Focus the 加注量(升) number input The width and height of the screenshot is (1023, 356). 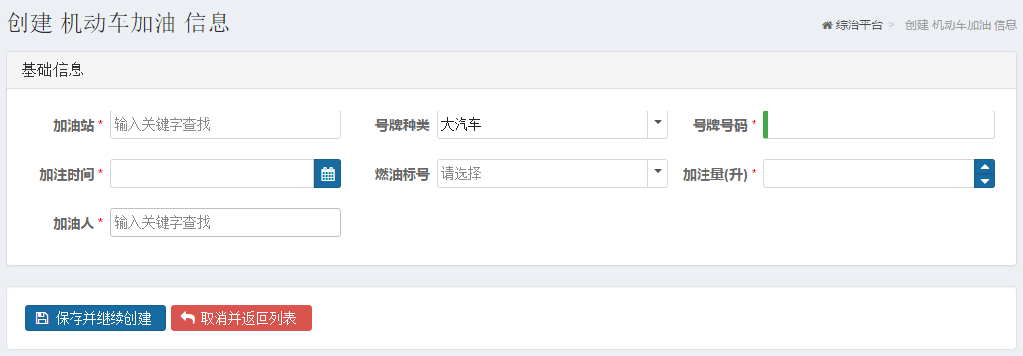pos(868,174)
